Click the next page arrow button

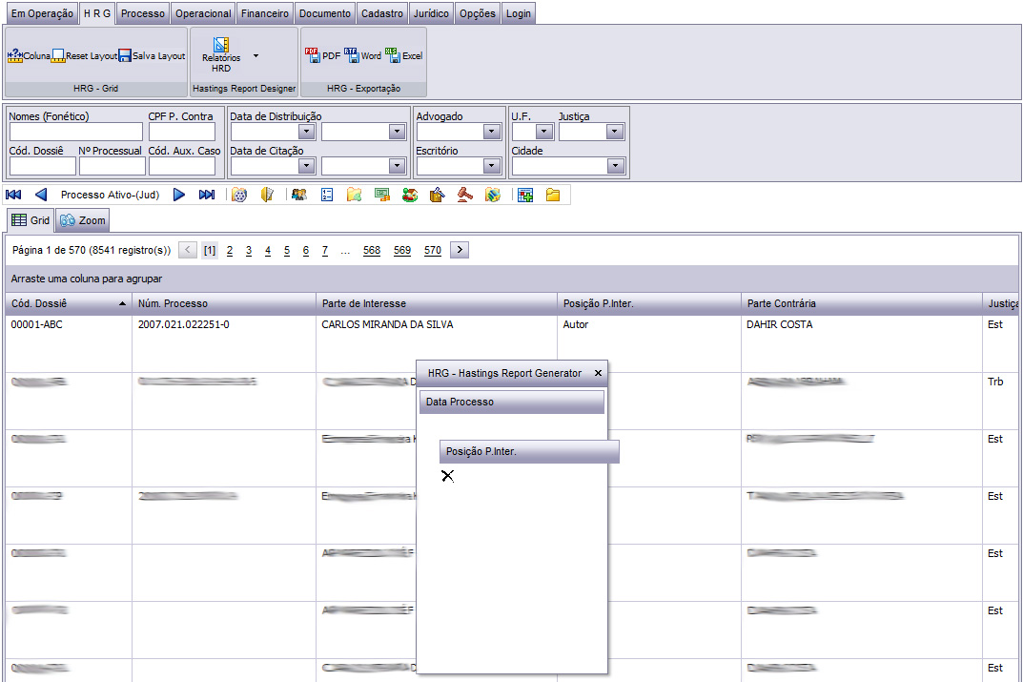[460, 250]
